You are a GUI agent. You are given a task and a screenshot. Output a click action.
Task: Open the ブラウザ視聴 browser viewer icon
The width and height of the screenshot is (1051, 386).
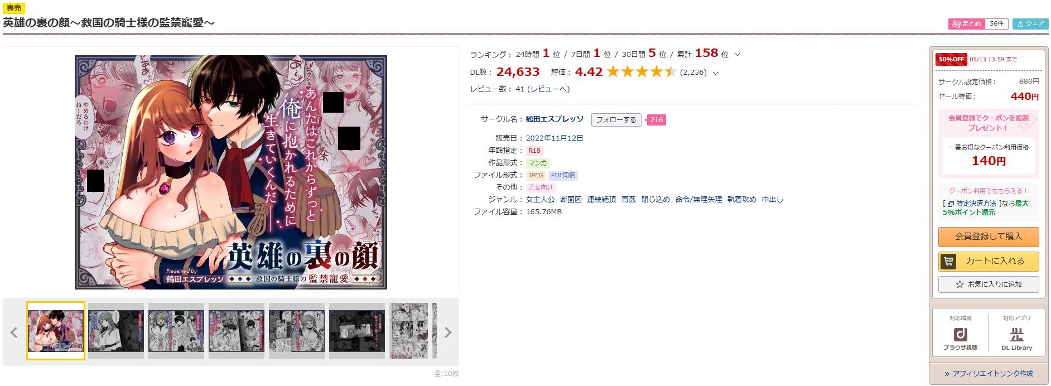pyautogui.click(x=960, y=334)
